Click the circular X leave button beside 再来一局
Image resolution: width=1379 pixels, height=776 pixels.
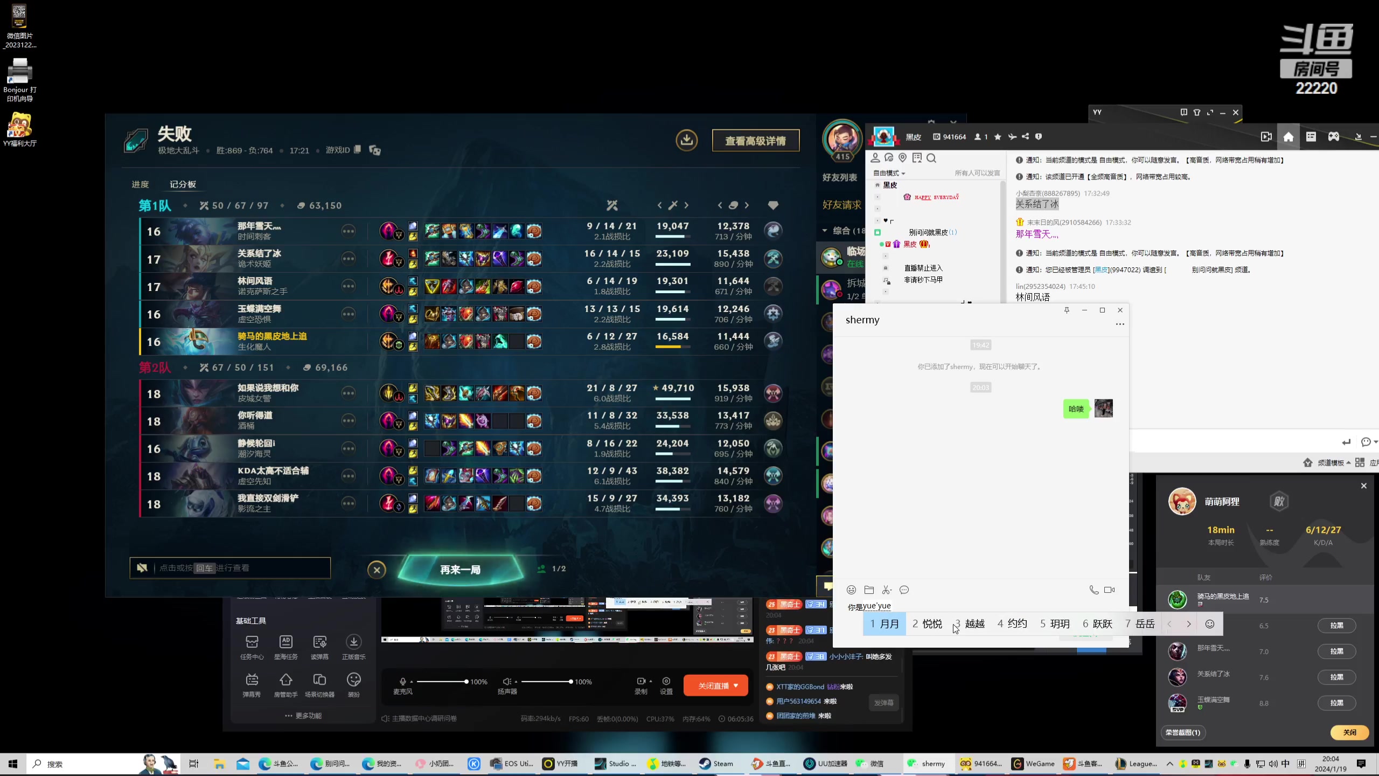tap(377, 570)
